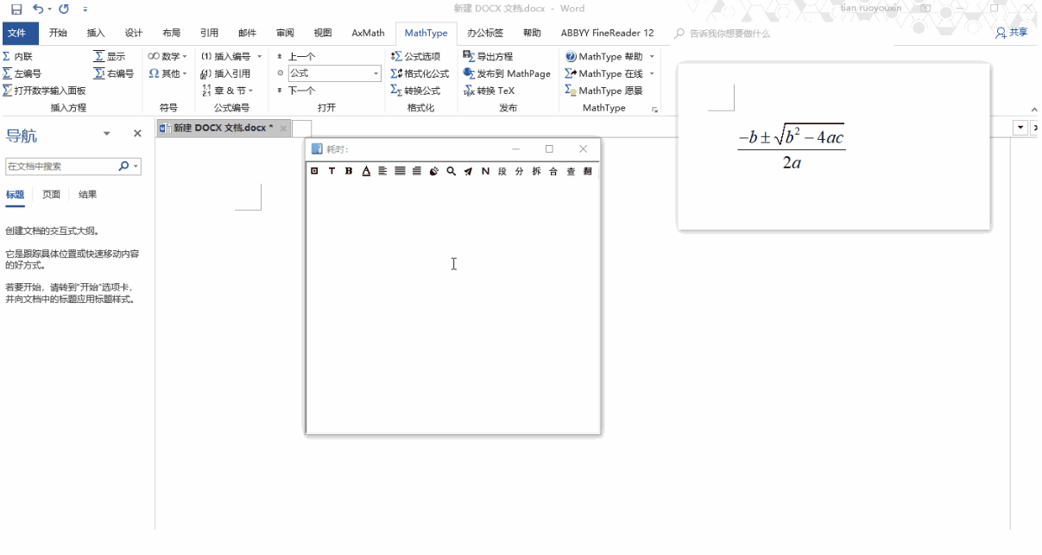Click the 在文档中搜索 search field
Viewport: 1042px width, 555px height.
[x=60, y=167]
